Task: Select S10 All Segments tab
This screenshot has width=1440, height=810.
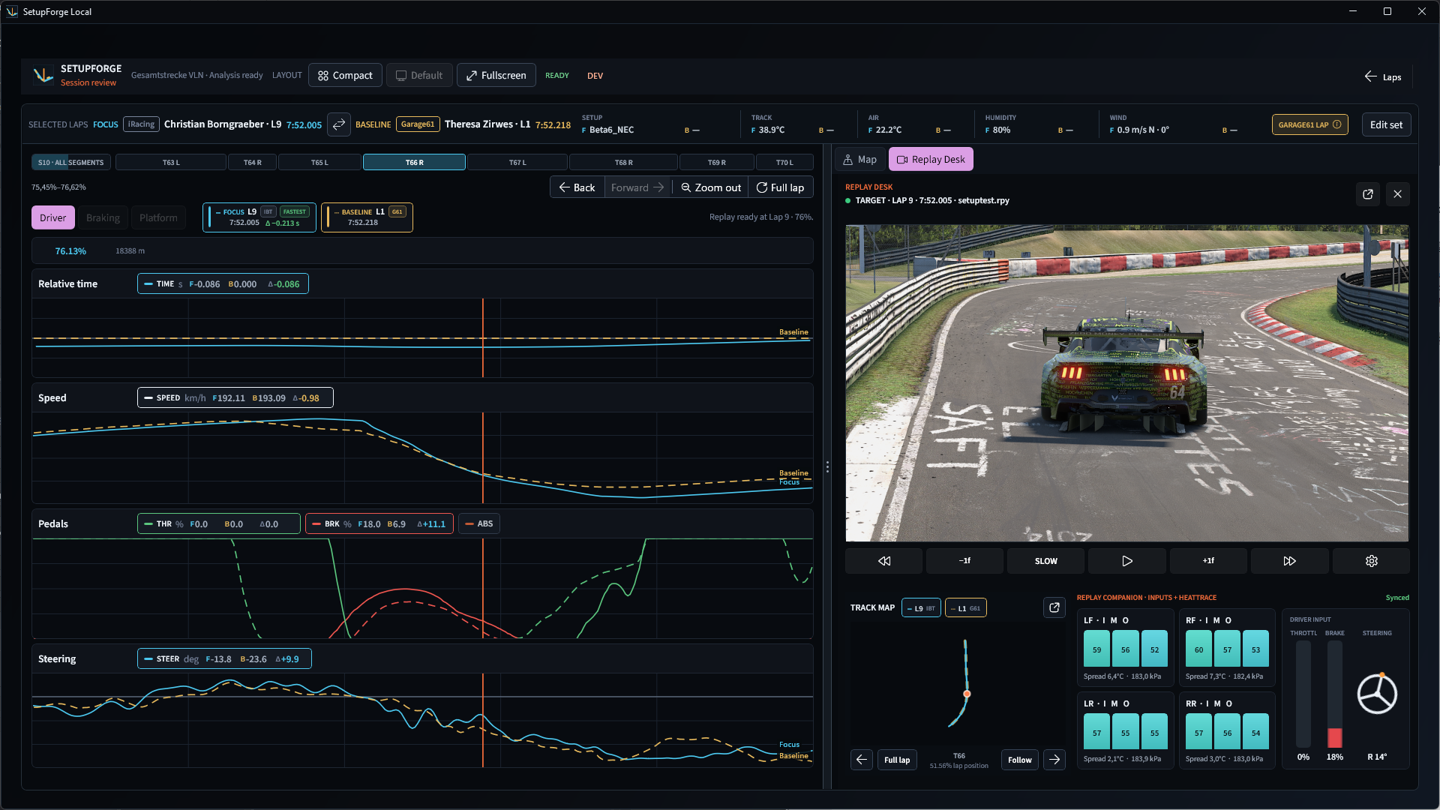Action: [x=71, y=162]
